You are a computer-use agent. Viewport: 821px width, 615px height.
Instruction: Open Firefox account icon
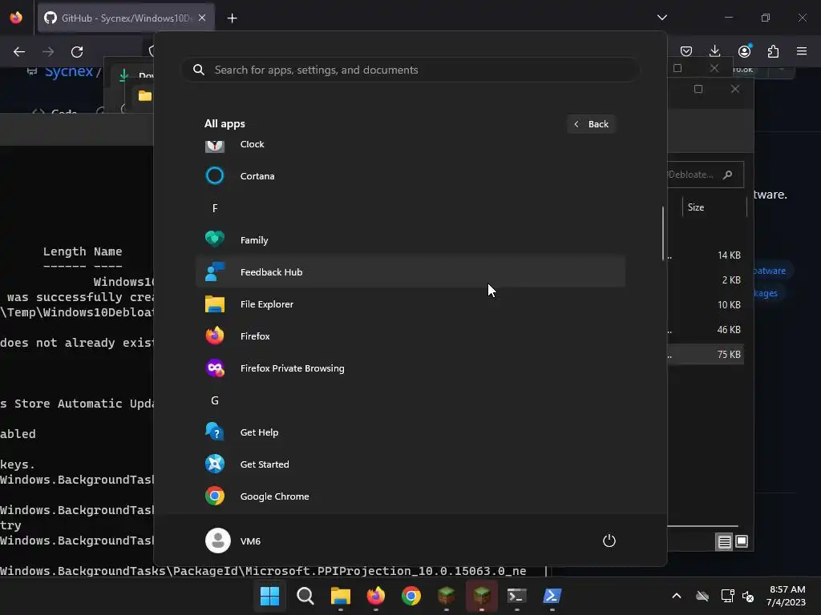[744, 51]
